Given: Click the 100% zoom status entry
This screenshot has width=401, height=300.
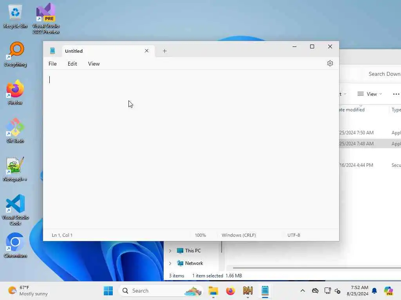Looking at the screenshot, I should [200, 235].
